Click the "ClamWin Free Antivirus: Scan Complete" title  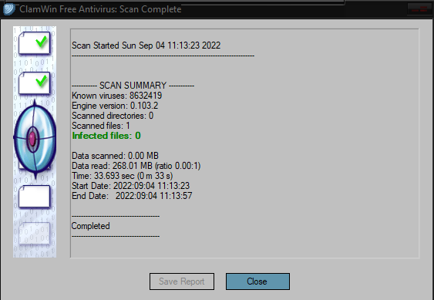[100, 9]
